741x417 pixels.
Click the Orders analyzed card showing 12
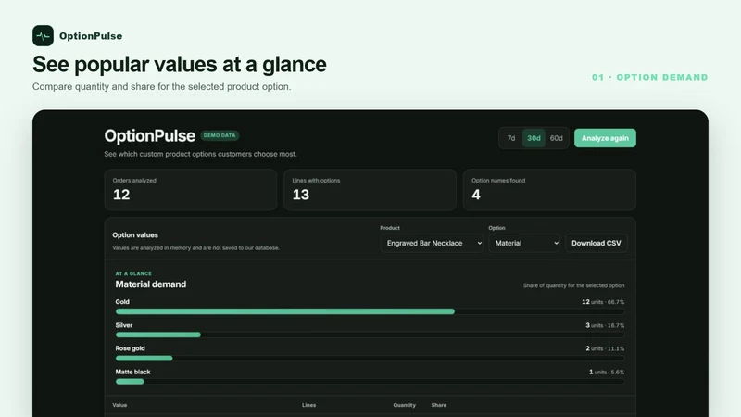[x=191, y=190]
